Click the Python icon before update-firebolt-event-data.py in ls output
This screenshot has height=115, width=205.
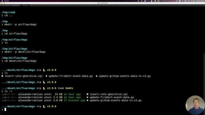tap(46, 76)
